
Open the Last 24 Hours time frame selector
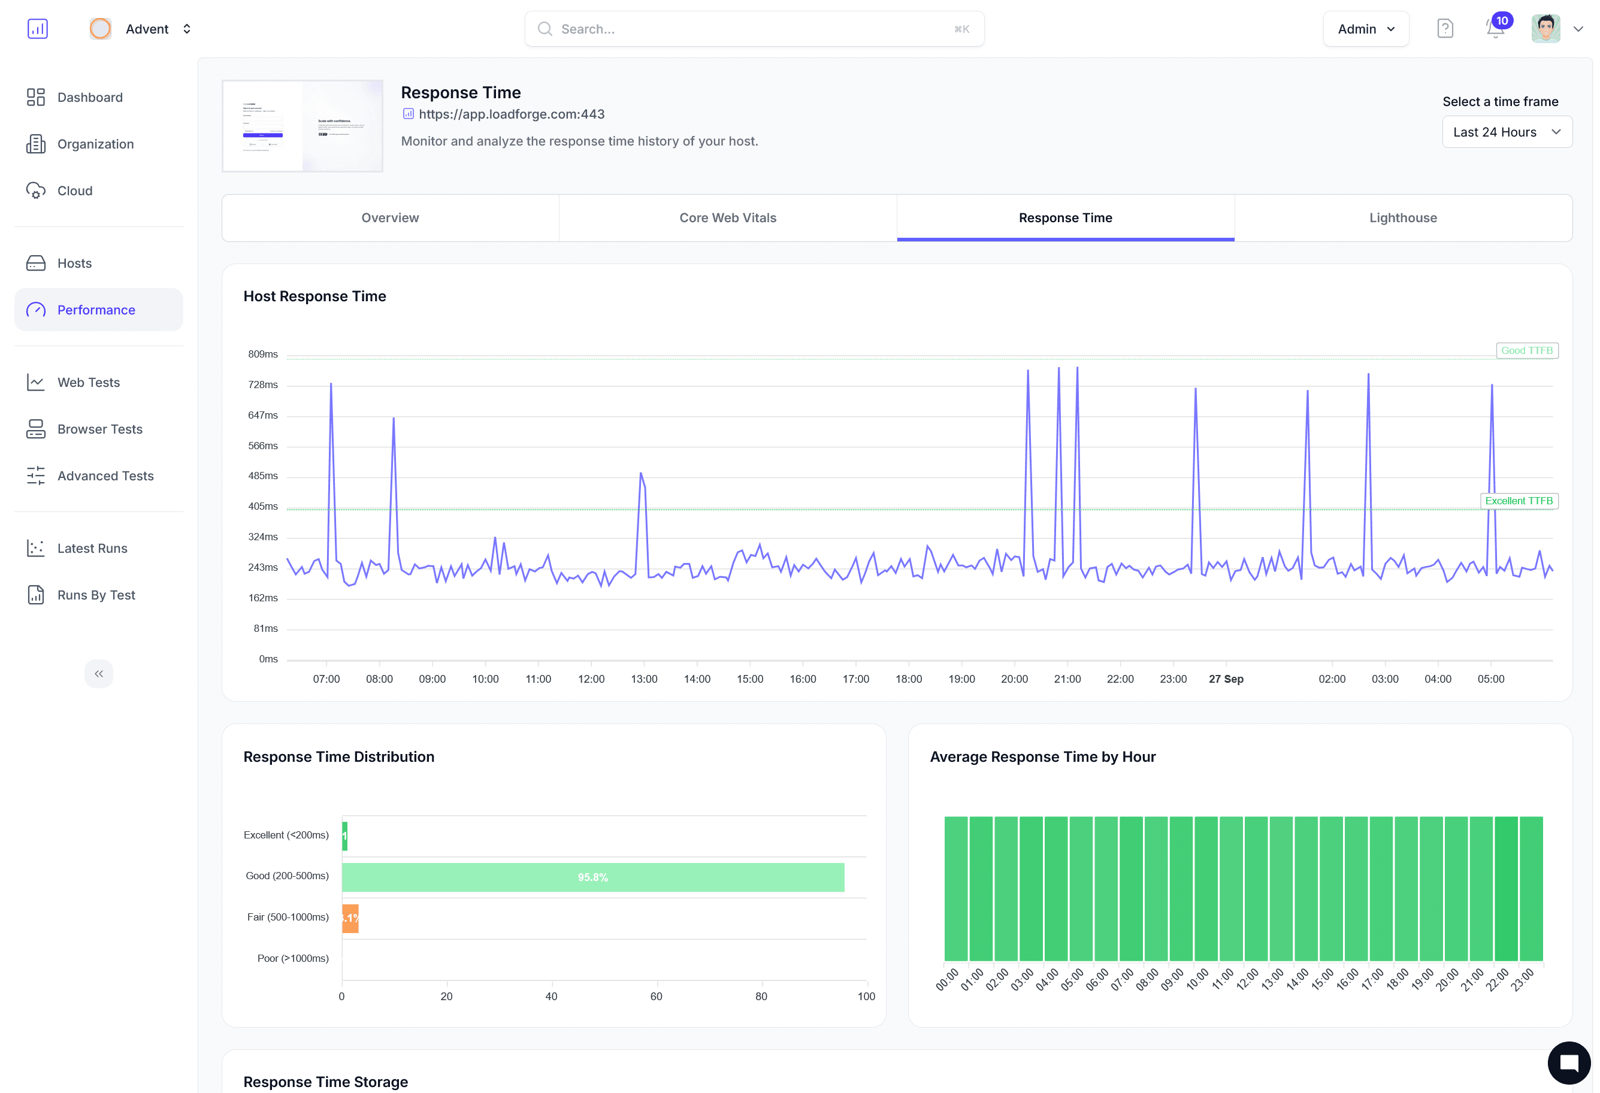(x=1507, y=132)
